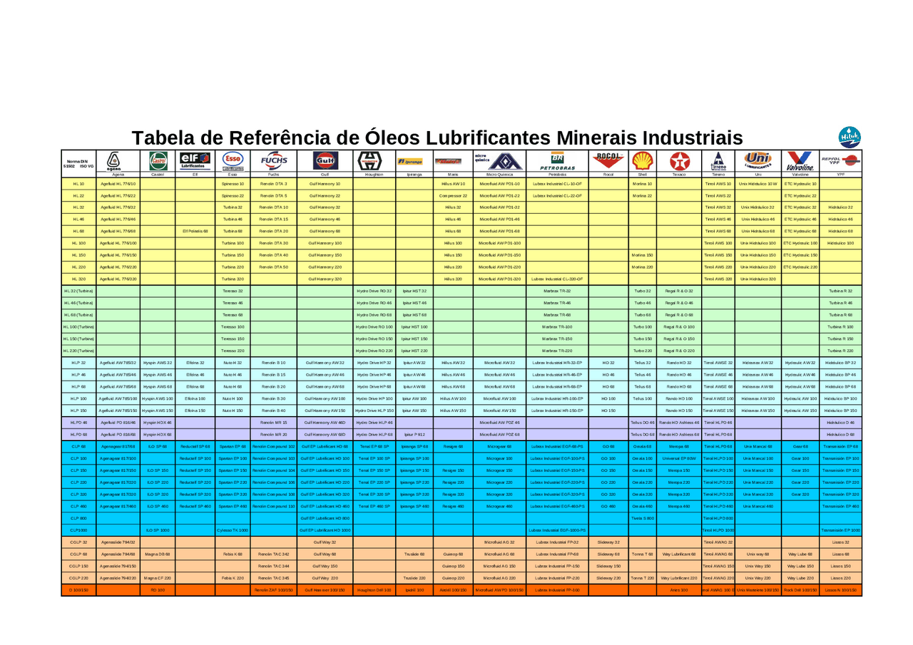Select the 'Turbo 150' cell
Image resolution: width=913 pixels, height=645 pixels.
[643, 338]
